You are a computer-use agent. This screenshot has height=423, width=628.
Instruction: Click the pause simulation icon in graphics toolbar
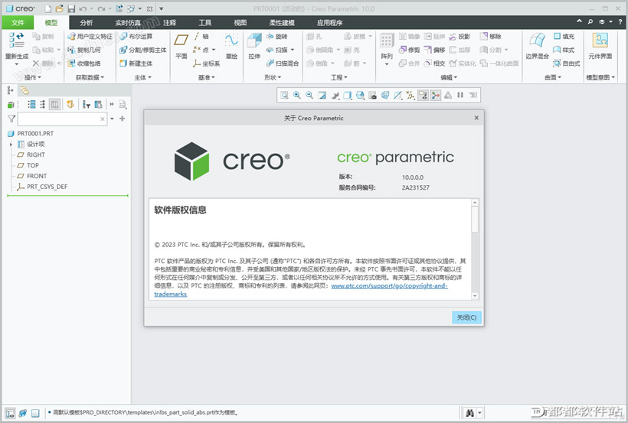460,96
